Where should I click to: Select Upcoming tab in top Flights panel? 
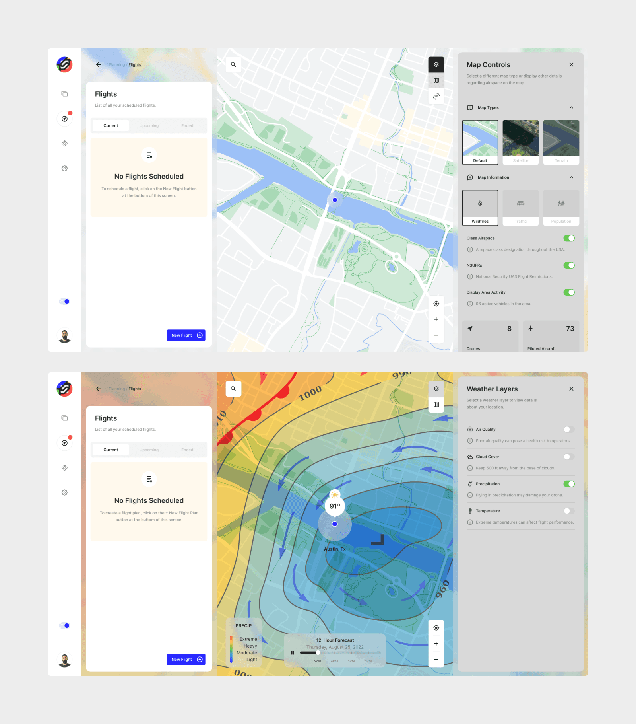pyautogui.click(x=149, y=125)
